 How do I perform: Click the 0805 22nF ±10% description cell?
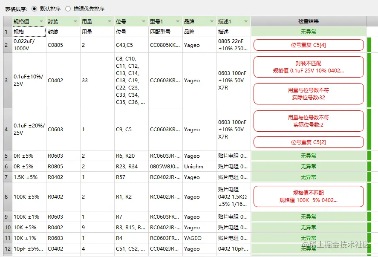pyautogui.click(x=234, y=45)
